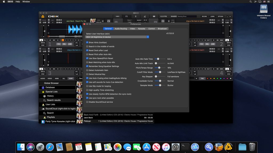This screenshot has width=273, height=153.
Task: Open App Store from the dock
Action: pyautogui.click(x=147, y=147)
